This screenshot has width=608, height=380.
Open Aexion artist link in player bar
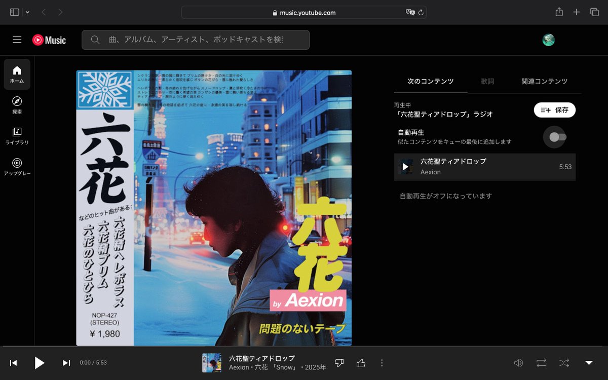(x=239, y=367)
